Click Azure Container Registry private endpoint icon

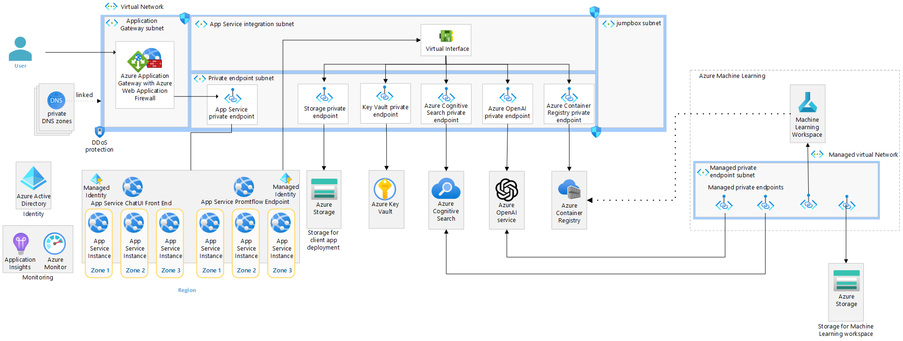[569, 96]
